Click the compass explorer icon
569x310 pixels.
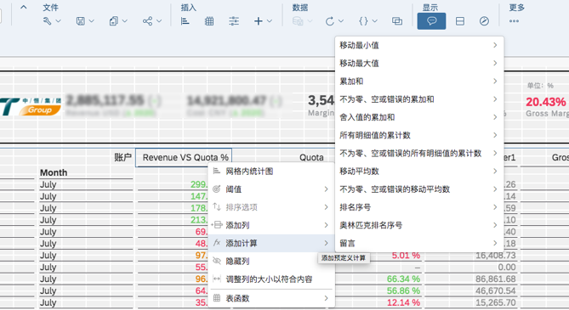[x=484, y=21]
